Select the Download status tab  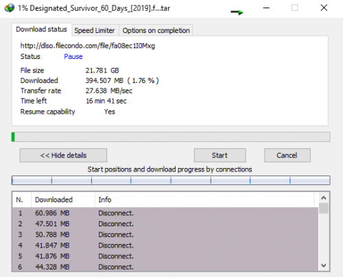[x=41, y=29]
